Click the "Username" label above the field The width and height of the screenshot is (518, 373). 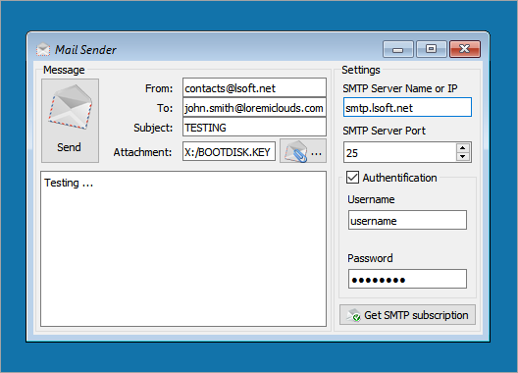click(x=371, y=199)
